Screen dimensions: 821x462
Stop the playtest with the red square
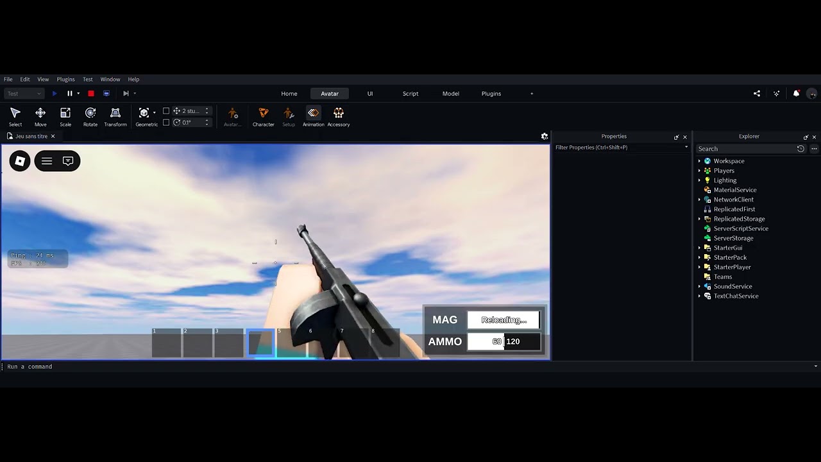(x=91, y=94)
